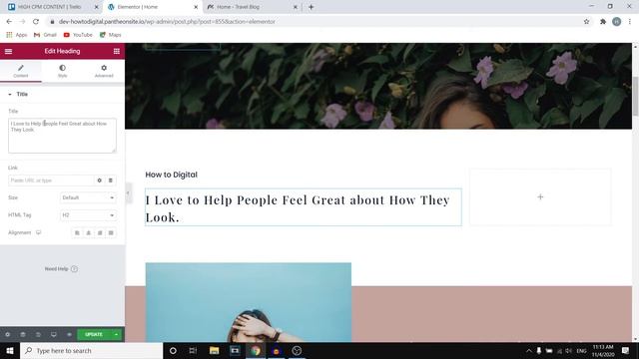Add widget to empty column plus
Image resolution: width=639 pixels, height=359 pixels.
coord(540,197)
